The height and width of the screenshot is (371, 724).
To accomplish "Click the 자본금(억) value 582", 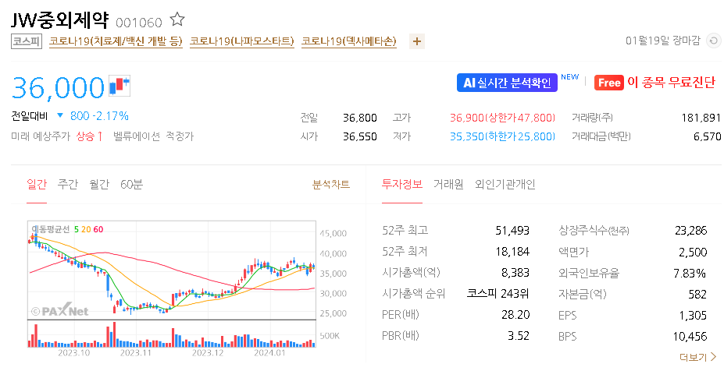I will point(697,294).
